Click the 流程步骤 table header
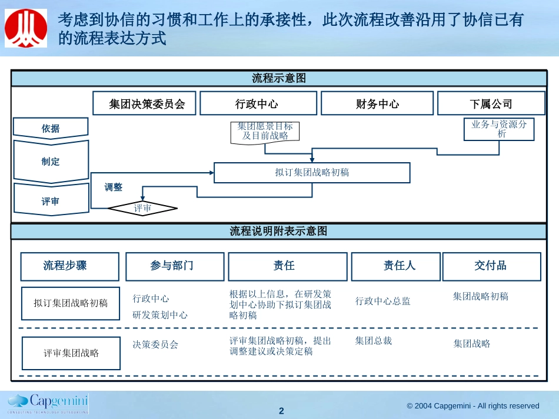 point(69,267)
